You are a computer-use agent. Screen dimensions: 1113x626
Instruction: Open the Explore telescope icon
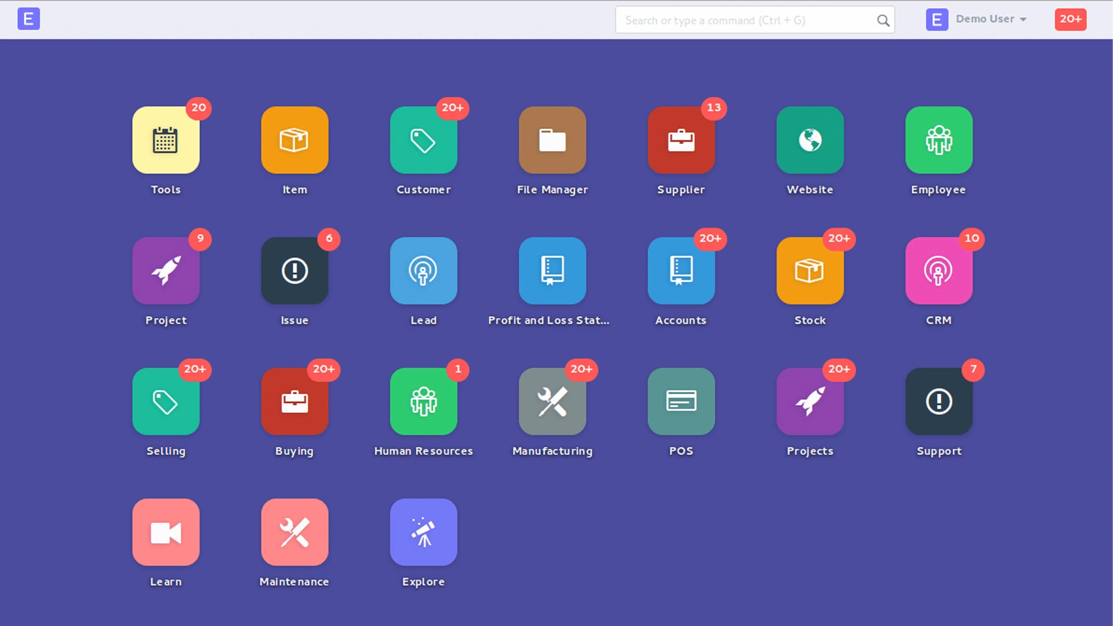pyautogui.click(x=423, y=532)
